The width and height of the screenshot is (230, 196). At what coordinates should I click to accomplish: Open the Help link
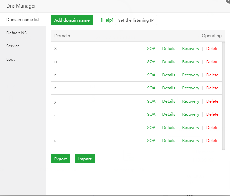(x=107, y=20)
